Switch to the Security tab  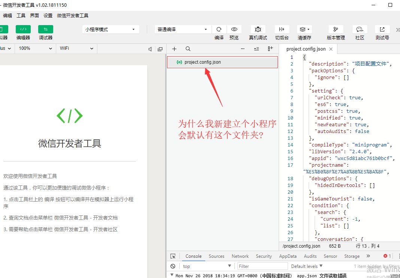click(x=264, y=256)
